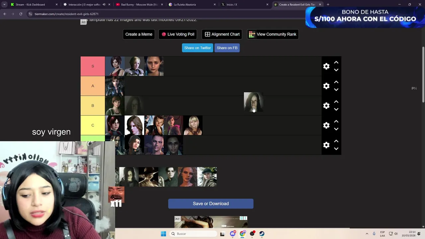Open Task View on the taskbar
The width and height of the screenshot is (425, 239).
pyautogui.click(x=222, y=234)
